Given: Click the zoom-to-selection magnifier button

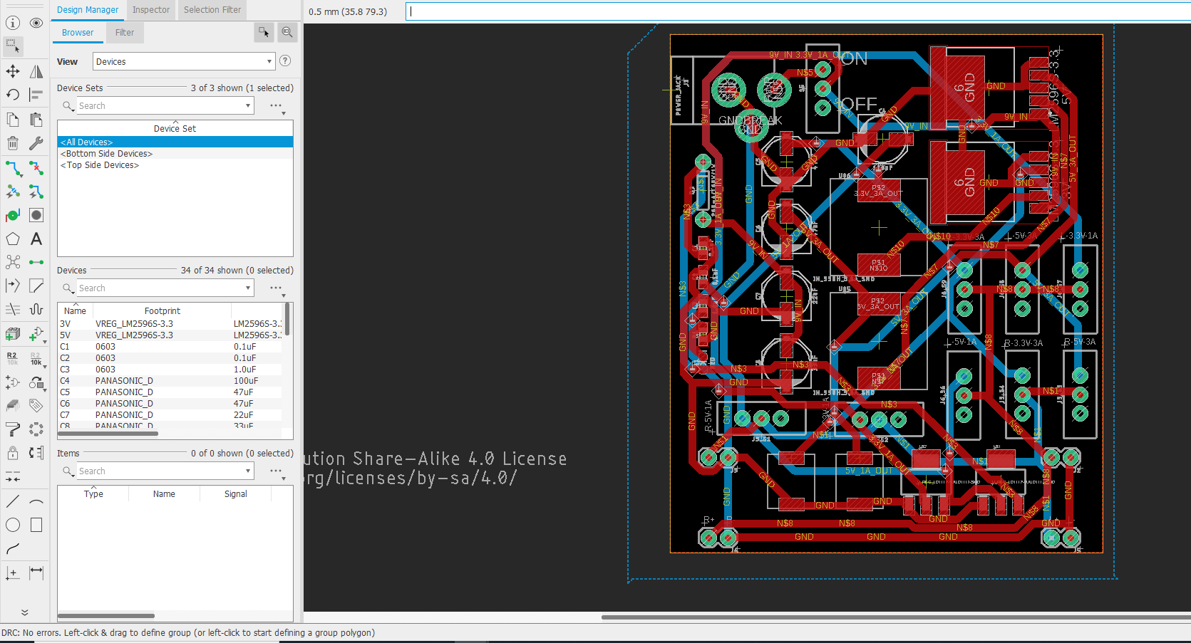Looking at the screenshot, I should (x=287, y=32).
